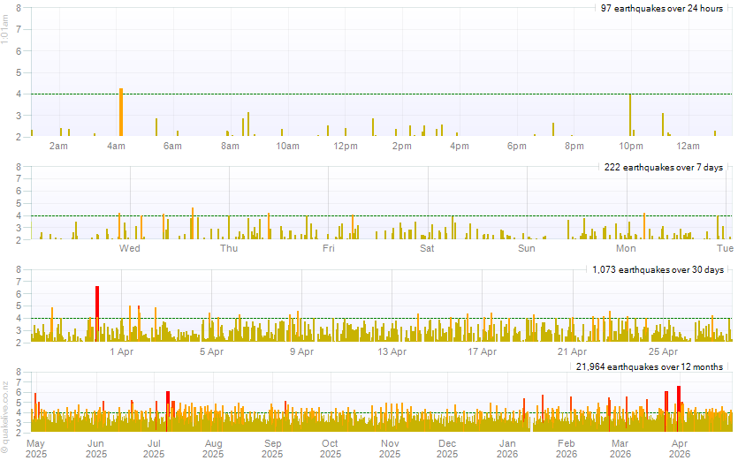The image size is (738, 468).
Task: Click the 'May 2025' month label
Action: 36,449
